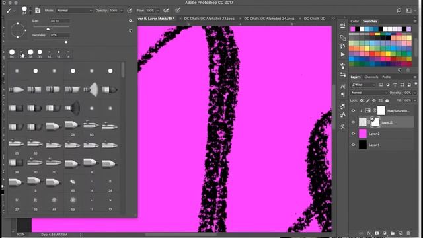Open the layer Kind filter dropdown
This screenshot has width=423, height=238.
363,85
